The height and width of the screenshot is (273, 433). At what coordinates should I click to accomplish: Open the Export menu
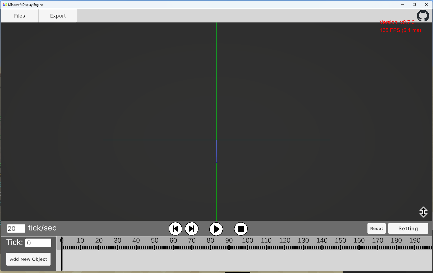tap(58, 16)
